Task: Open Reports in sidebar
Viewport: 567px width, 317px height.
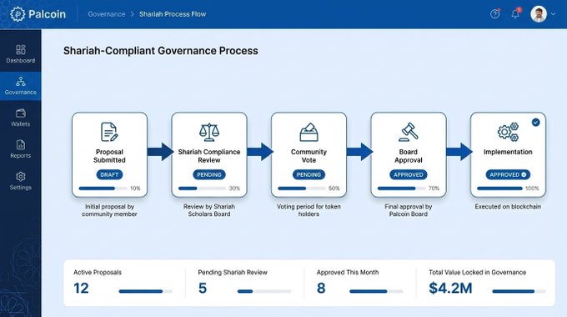Action: pyautogui.click(x=21, y=149)
